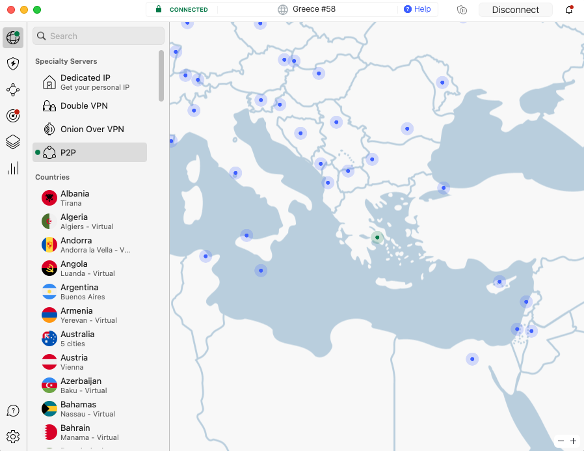The image size is (584, 451).
Task: Click the CONNECTED status label
Action: click(x=189, y=10)
